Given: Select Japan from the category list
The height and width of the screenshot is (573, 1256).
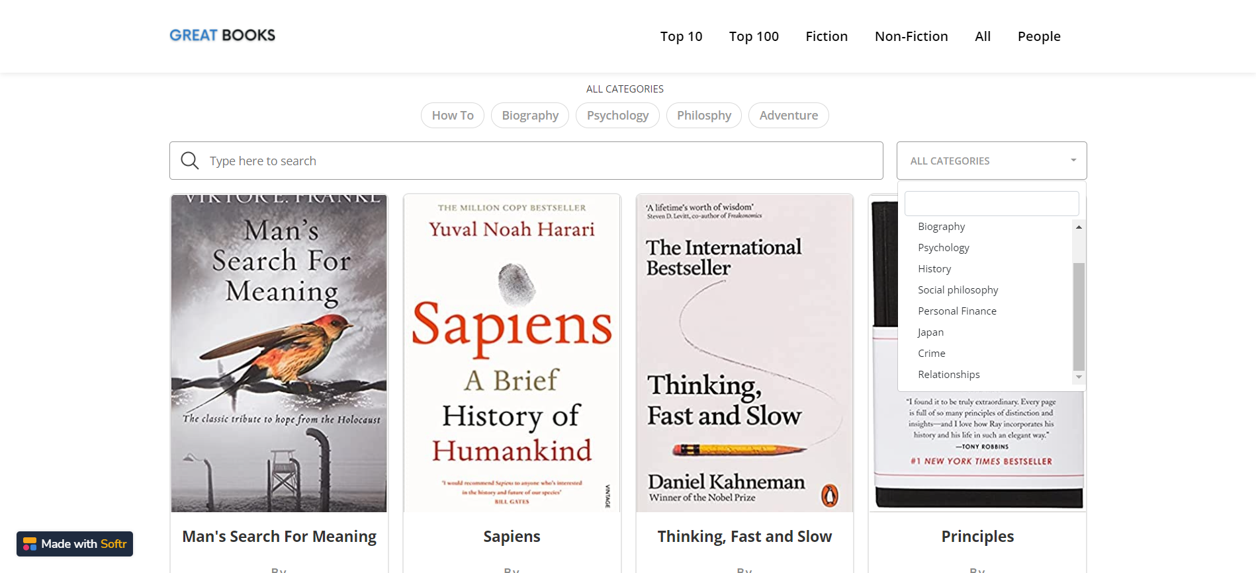Looking at the screenshot, I should (930, 332).
